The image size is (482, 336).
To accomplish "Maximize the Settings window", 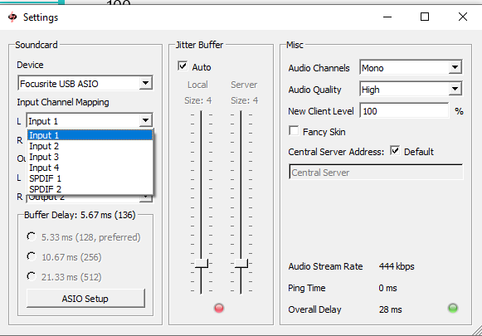I will coord(425,17).
